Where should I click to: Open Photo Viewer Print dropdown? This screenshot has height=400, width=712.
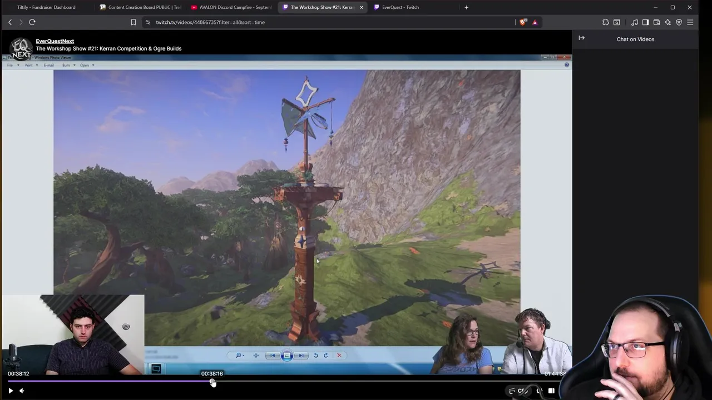pos(31,65)
